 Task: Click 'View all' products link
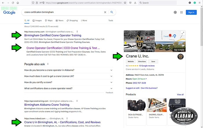pos(180,94)
